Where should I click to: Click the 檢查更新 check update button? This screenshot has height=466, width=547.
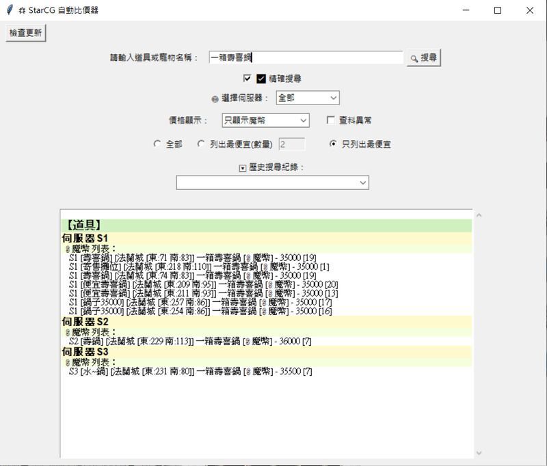(25, 33)
